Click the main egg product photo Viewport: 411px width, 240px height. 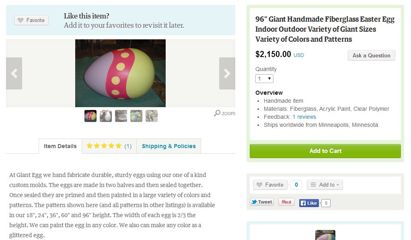(120, 73)
